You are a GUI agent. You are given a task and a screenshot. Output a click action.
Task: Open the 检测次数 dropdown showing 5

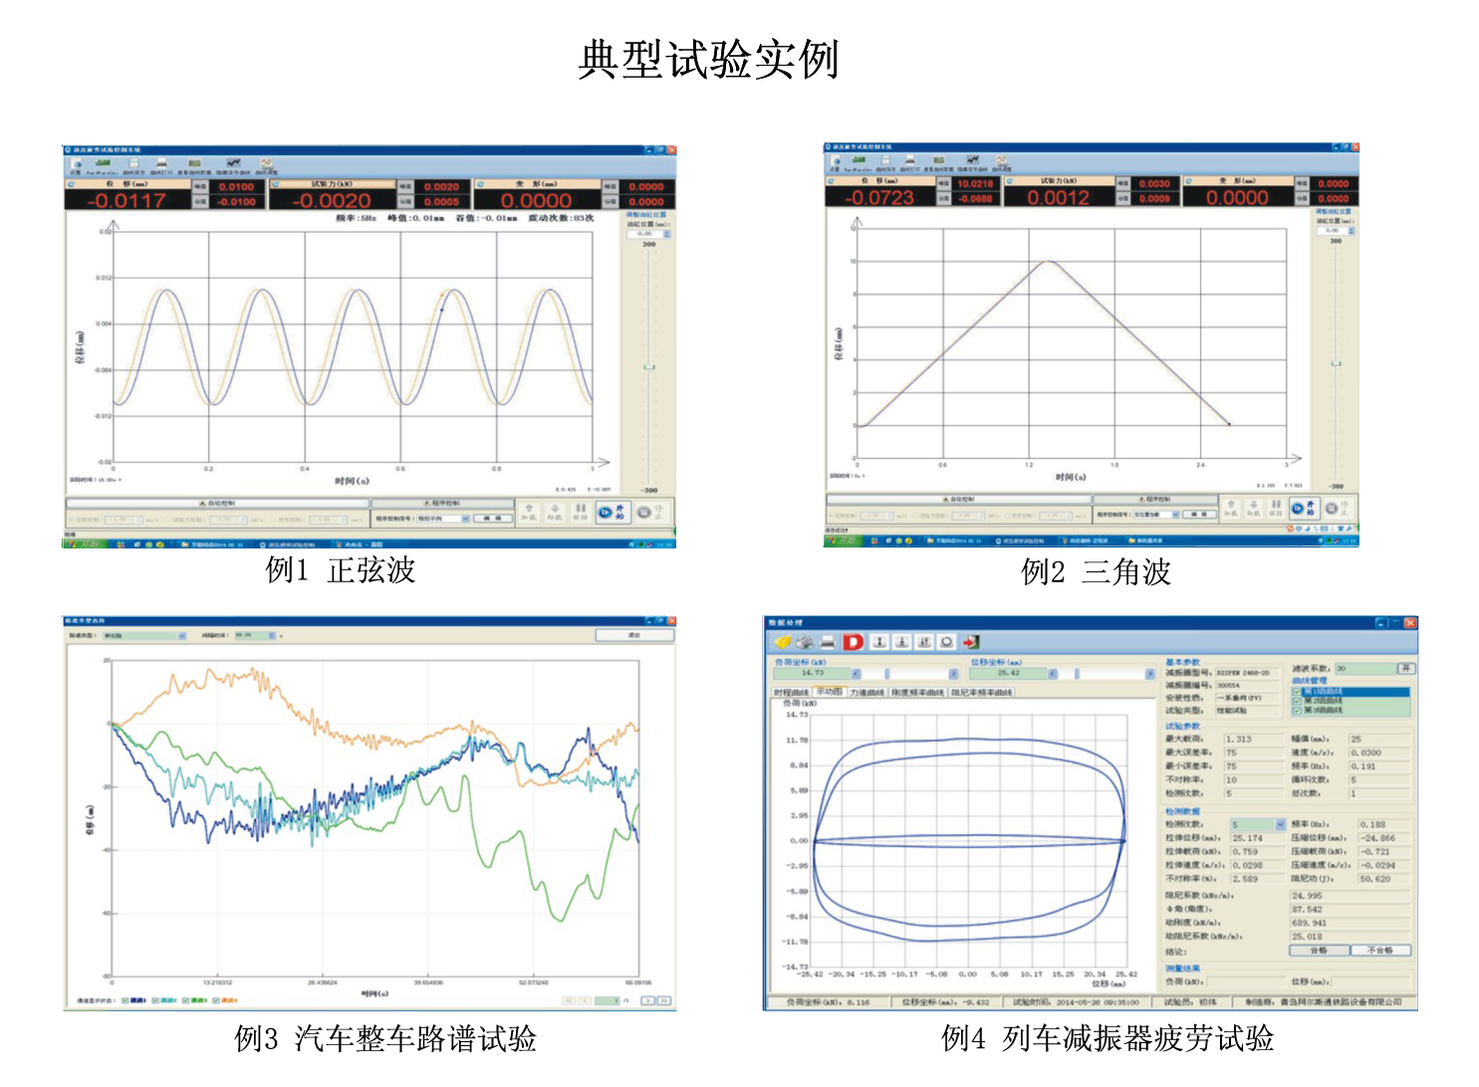pos(1280,825)
